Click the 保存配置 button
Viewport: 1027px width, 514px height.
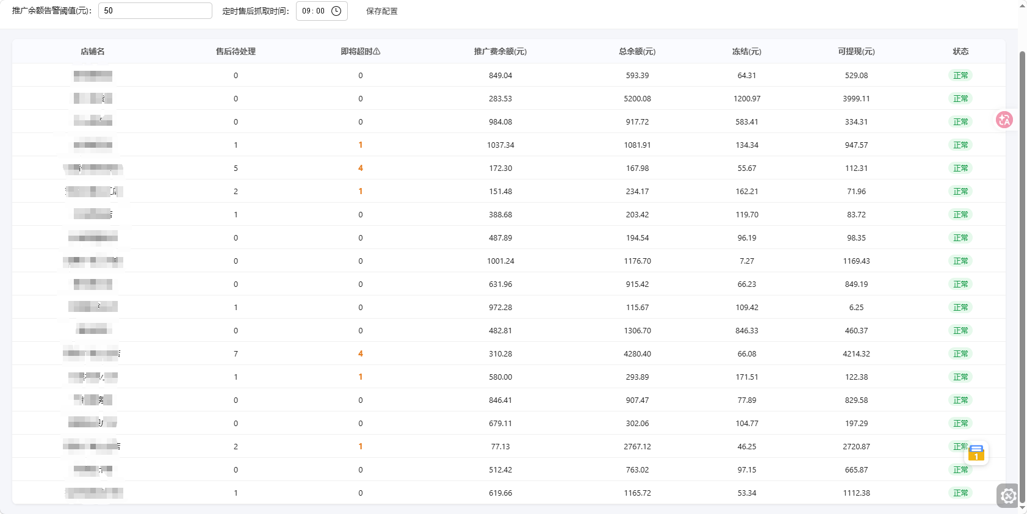pyautogui.click(x=382, y=11)
